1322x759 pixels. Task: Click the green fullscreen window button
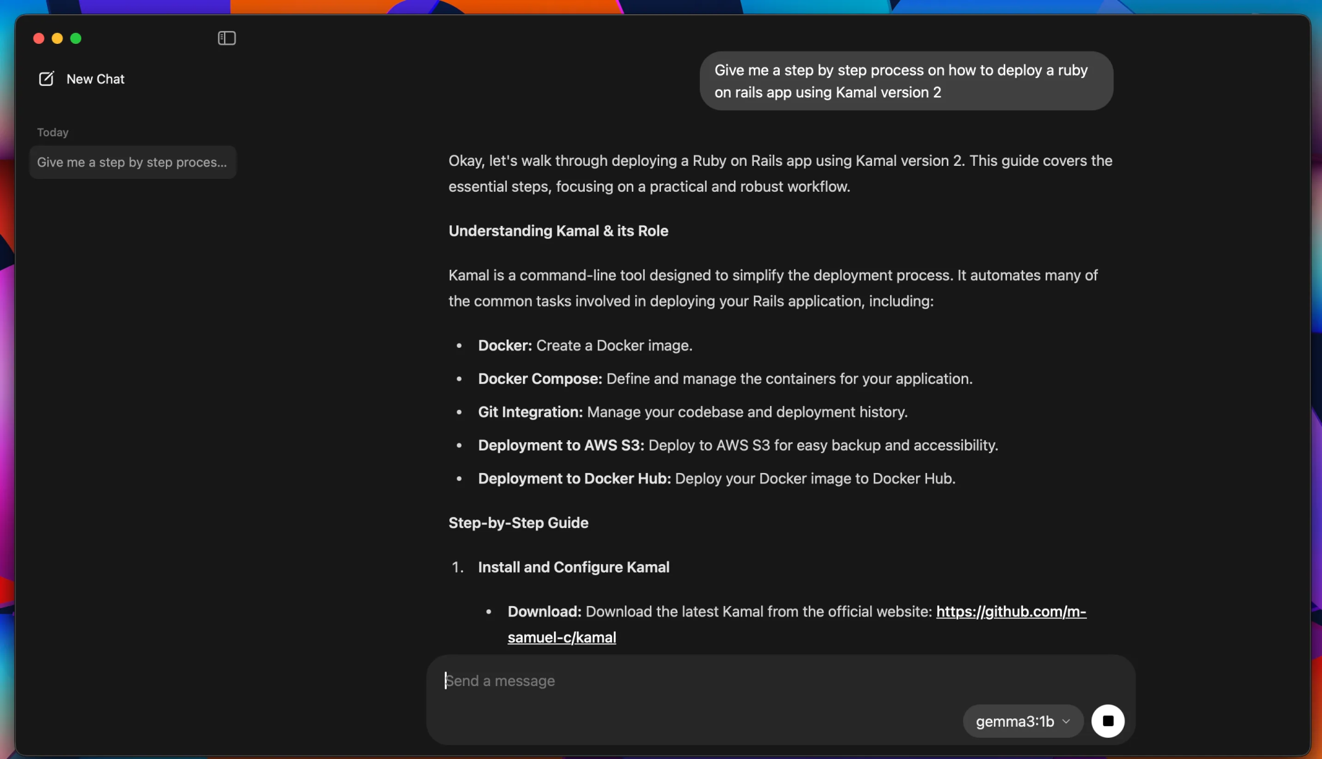click(x=76, y=39)
